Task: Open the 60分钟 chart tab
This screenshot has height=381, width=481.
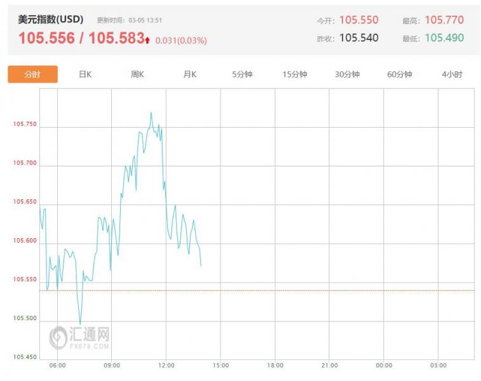Action: pyautogui.click(x=400, y=74)
